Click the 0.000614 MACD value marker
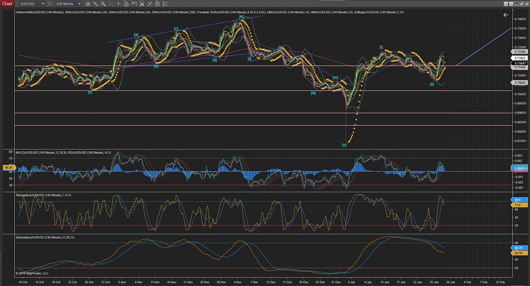This screenshot has height=286, width=530. (x=520, y=168)
